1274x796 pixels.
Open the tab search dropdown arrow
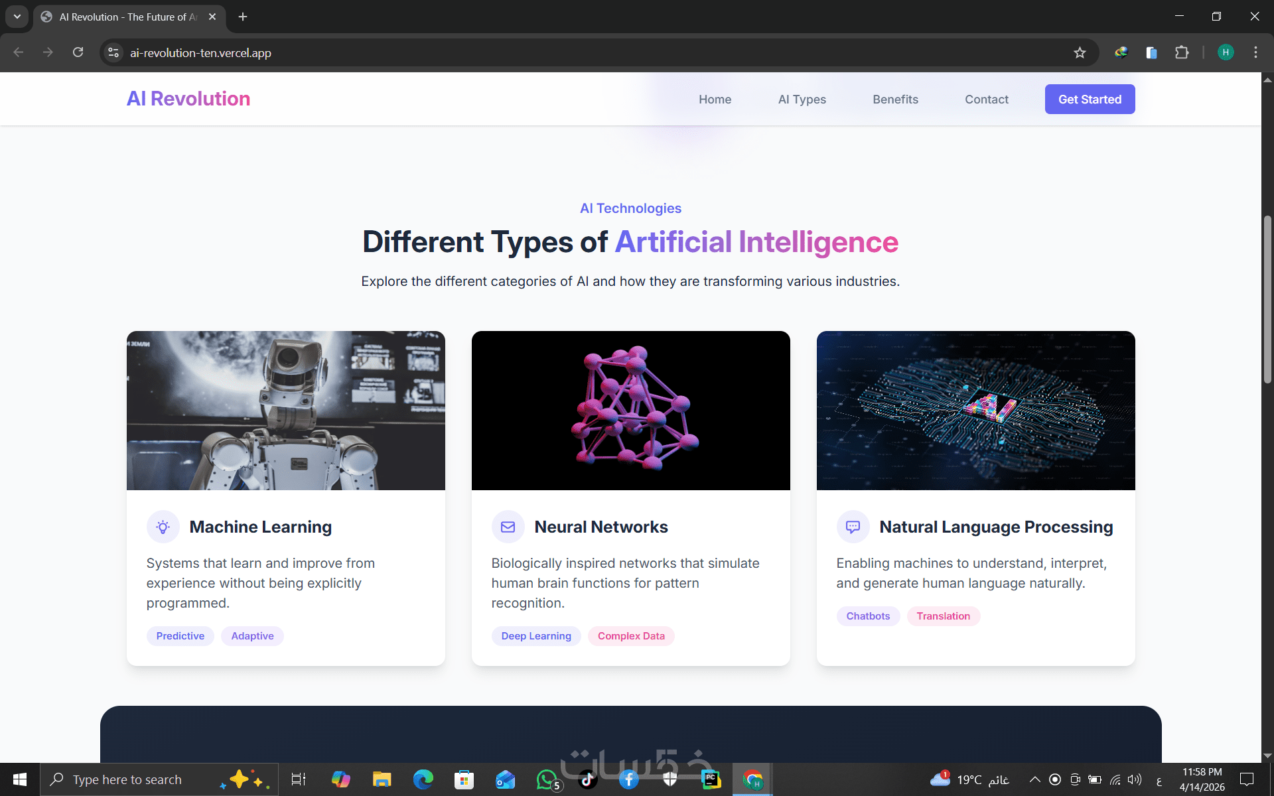17,17
